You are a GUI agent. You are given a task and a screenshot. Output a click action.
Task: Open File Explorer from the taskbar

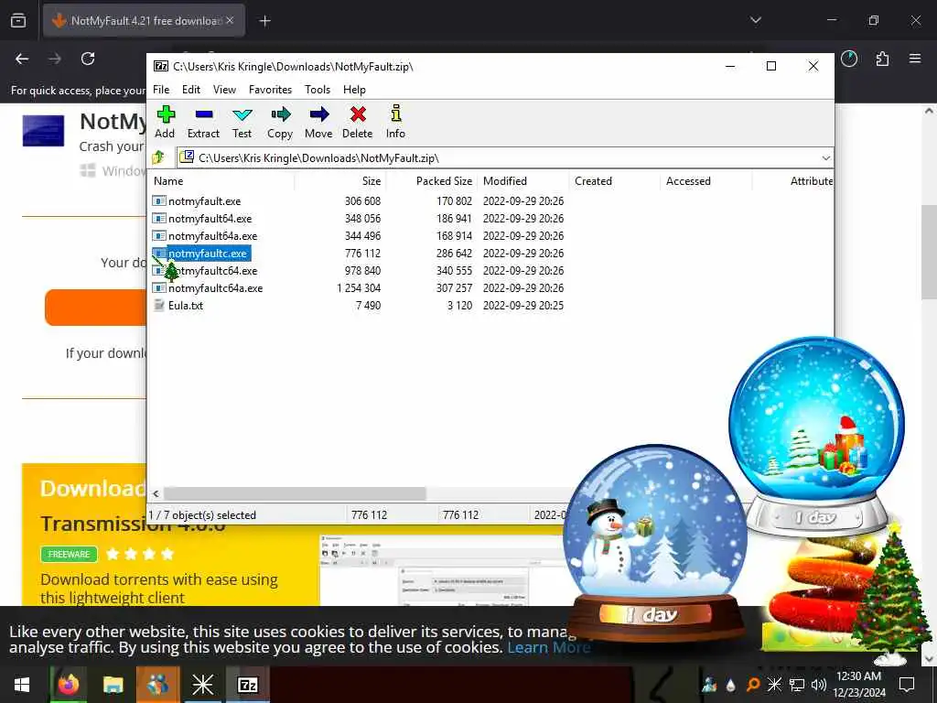tap(113, 685)
